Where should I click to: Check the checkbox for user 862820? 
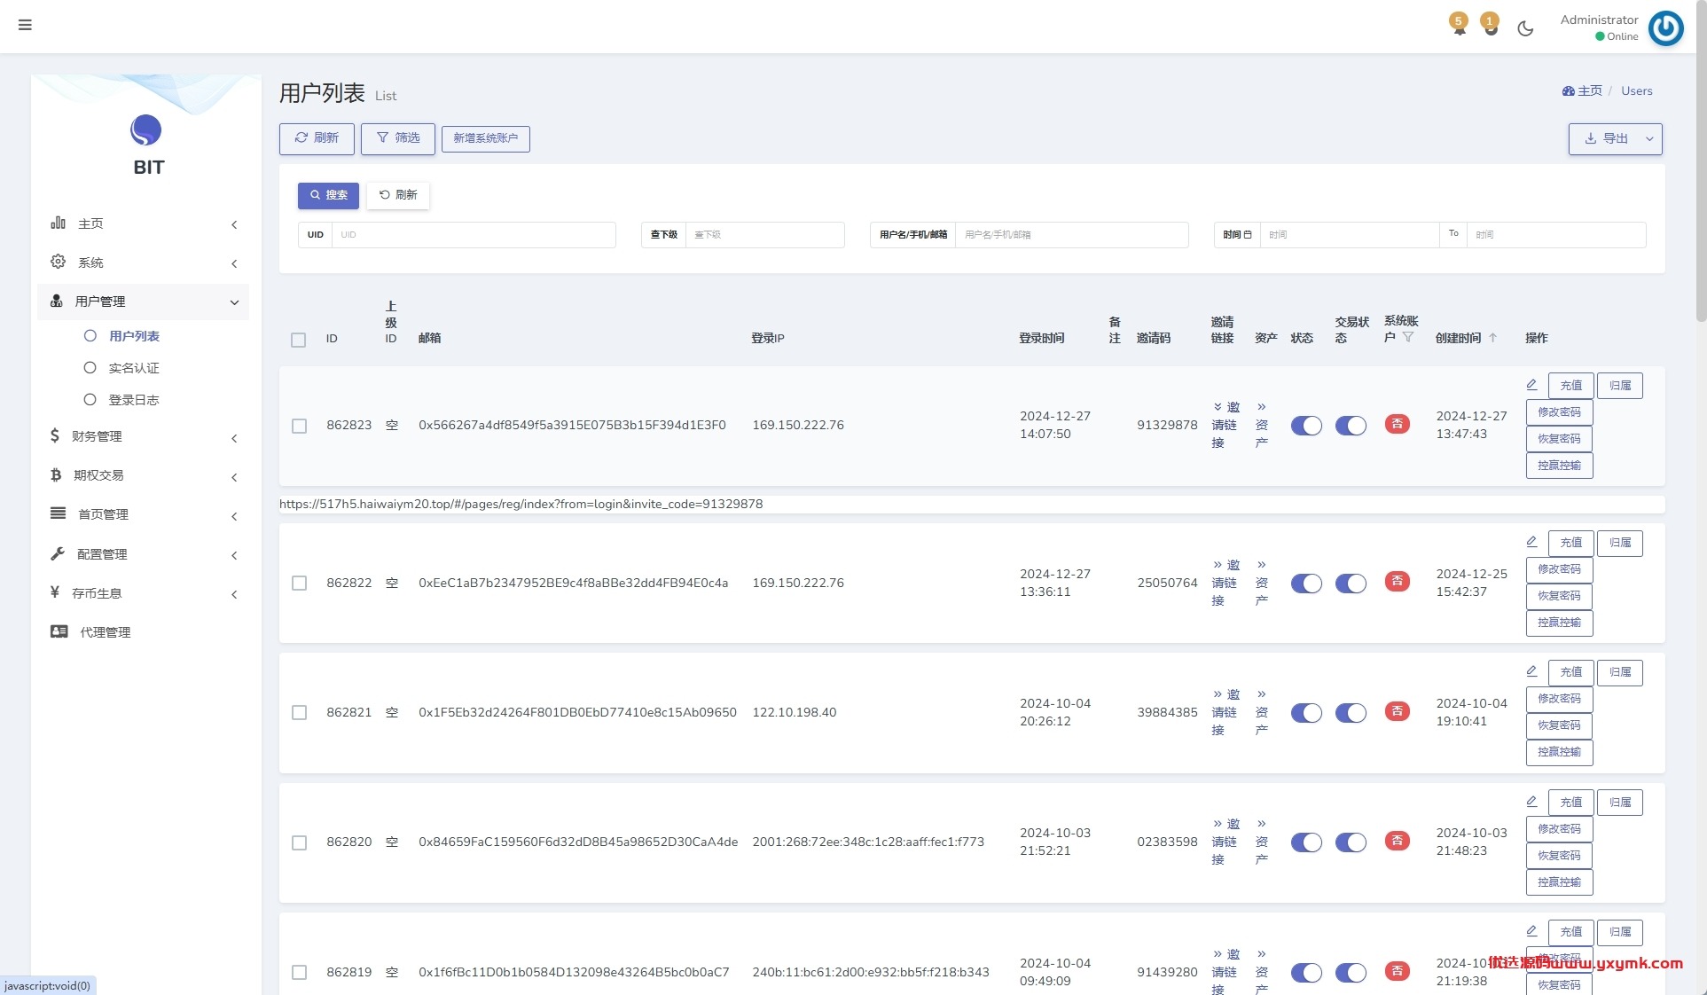(300, 842)
